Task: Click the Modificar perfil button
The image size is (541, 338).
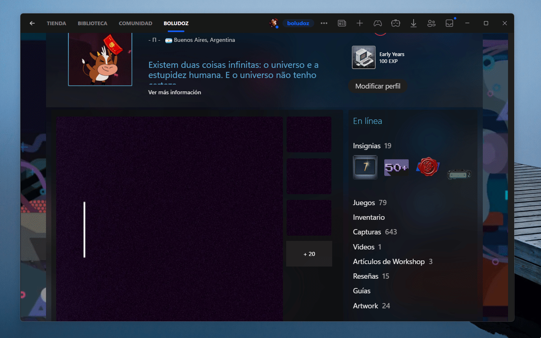Action: click(378, 86)
